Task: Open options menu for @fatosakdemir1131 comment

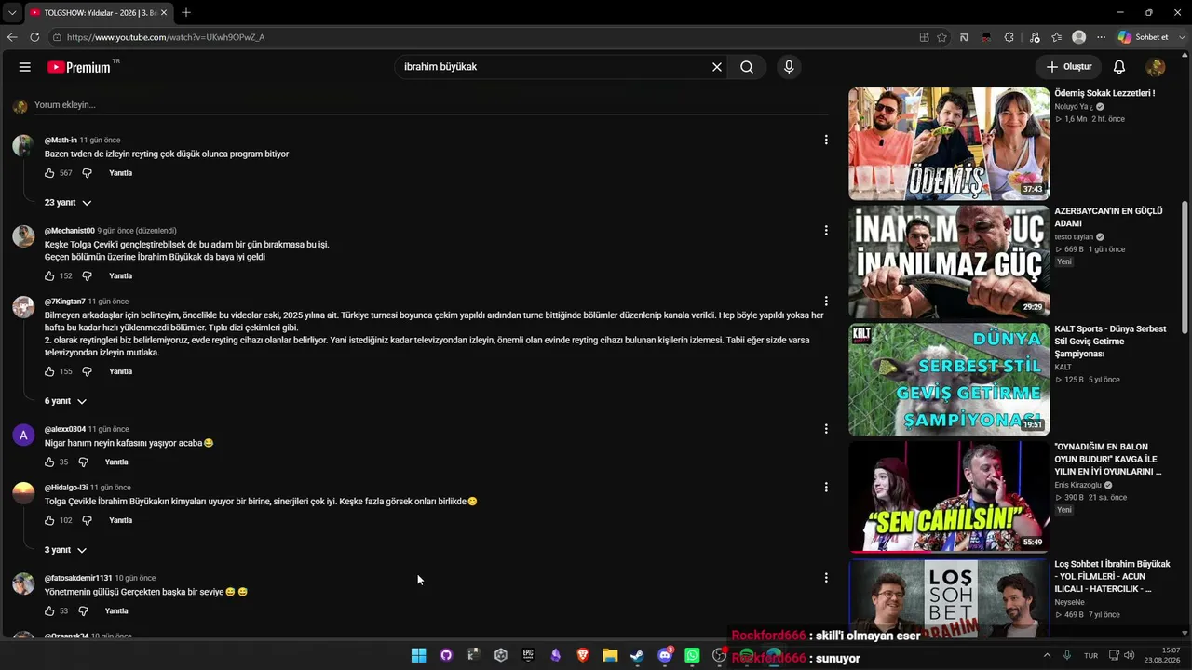Action: tap(825, 578)
